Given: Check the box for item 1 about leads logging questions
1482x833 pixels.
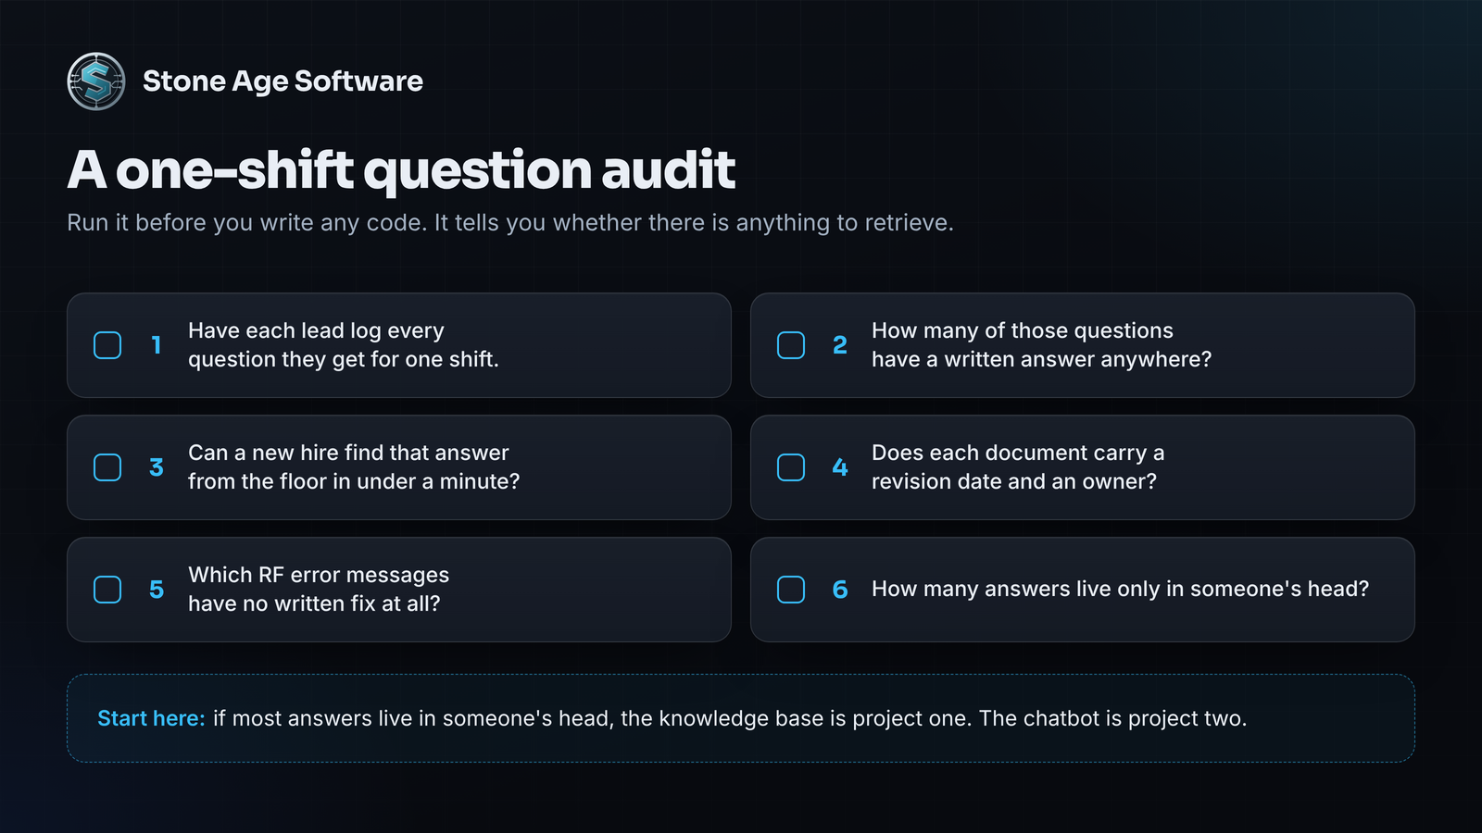Looking at the screenshot, I should click(107, 345).
